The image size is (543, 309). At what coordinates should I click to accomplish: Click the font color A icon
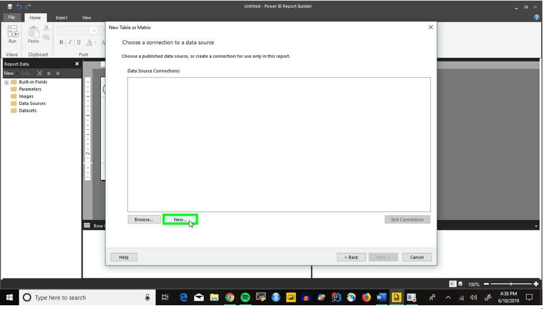pos(89,42)
